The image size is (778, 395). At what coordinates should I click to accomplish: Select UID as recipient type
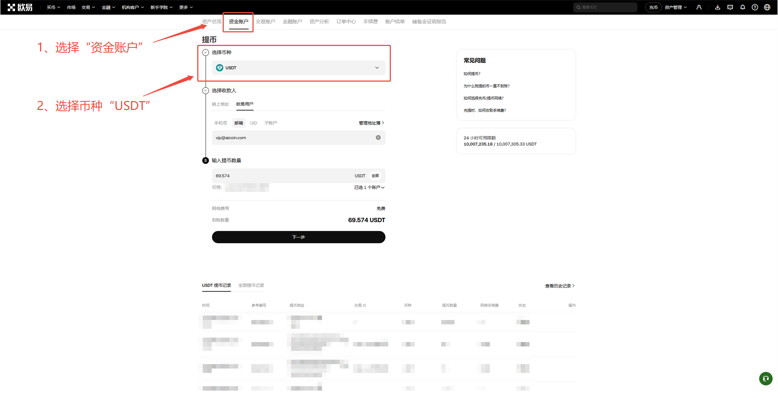pyautogui.click(x=253, y=123)
